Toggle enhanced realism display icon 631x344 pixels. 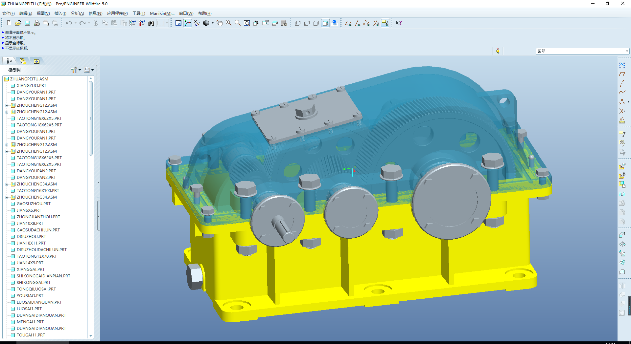coord(335,23)
